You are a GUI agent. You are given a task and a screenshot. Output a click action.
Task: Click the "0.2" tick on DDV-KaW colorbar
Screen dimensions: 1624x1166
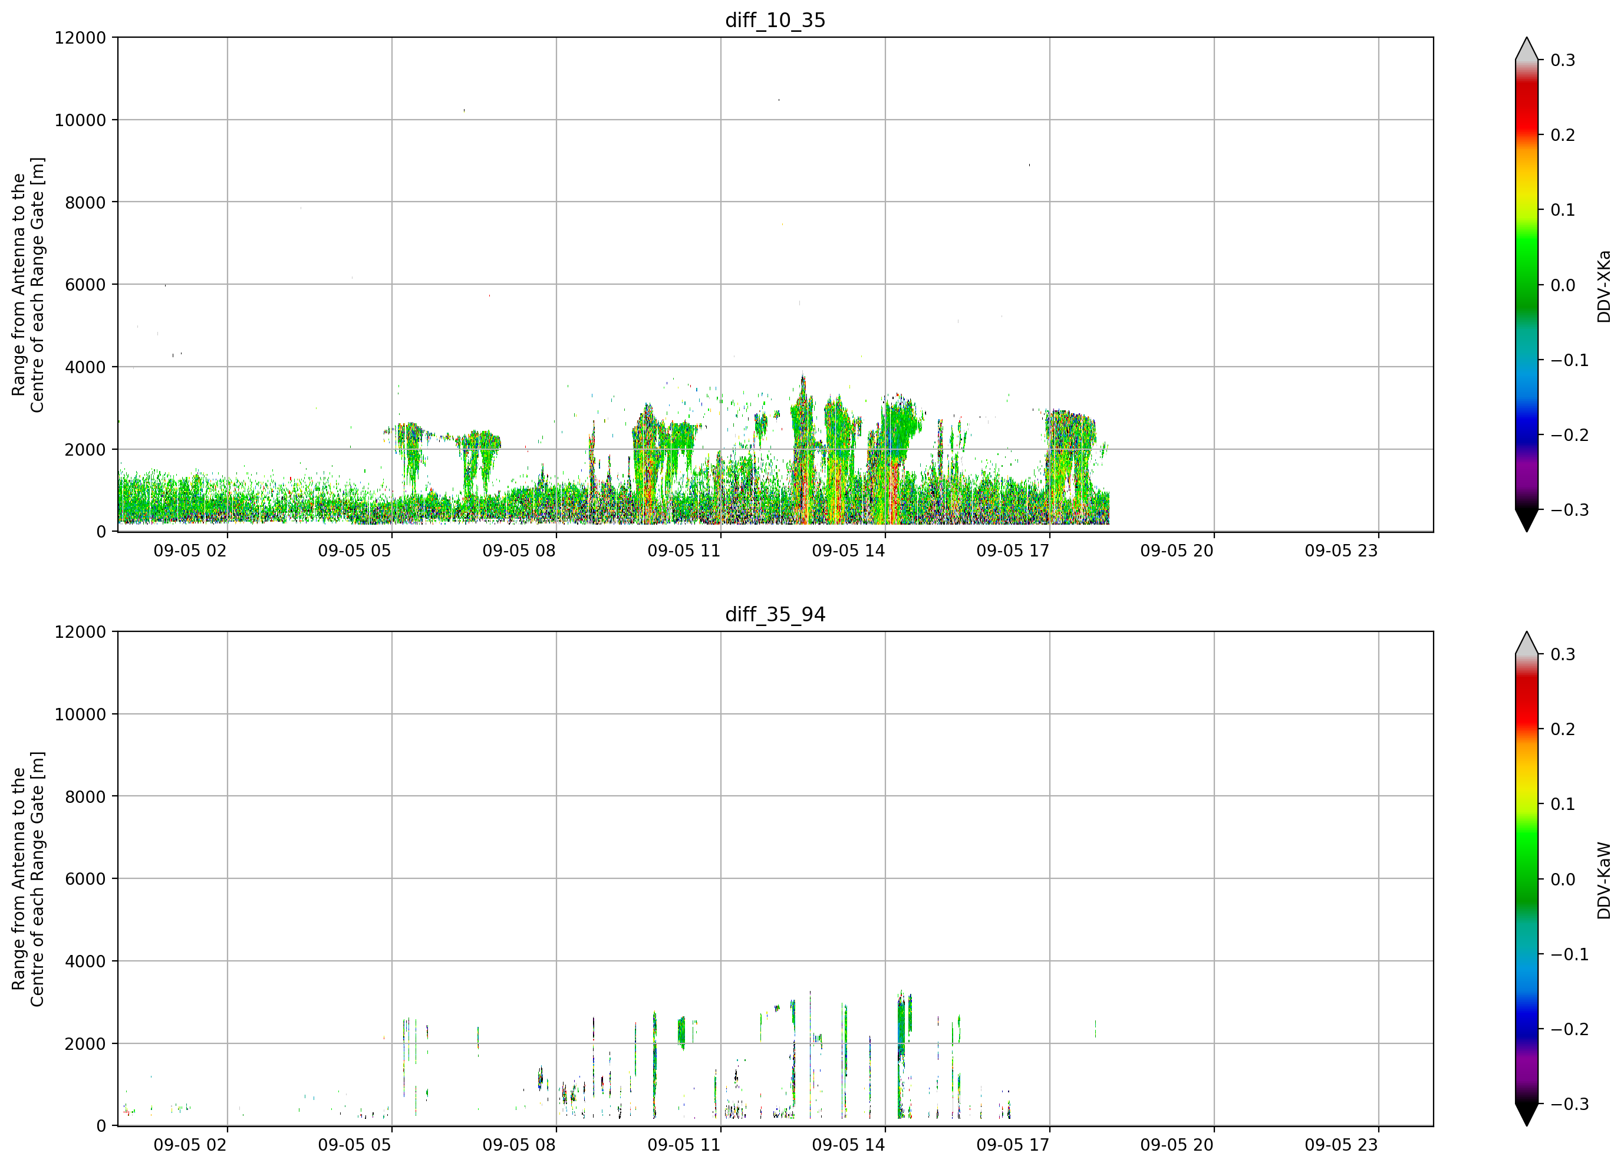1563,729
